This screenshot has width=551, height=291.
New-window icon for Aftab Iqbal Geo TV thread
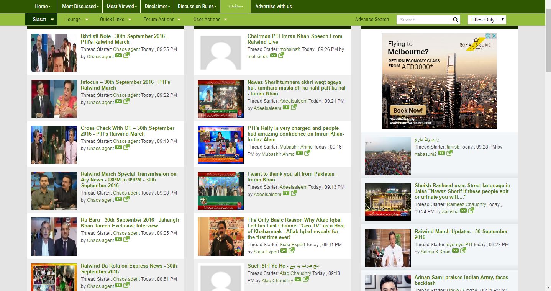pyautogui.click(x=291, y=250)
